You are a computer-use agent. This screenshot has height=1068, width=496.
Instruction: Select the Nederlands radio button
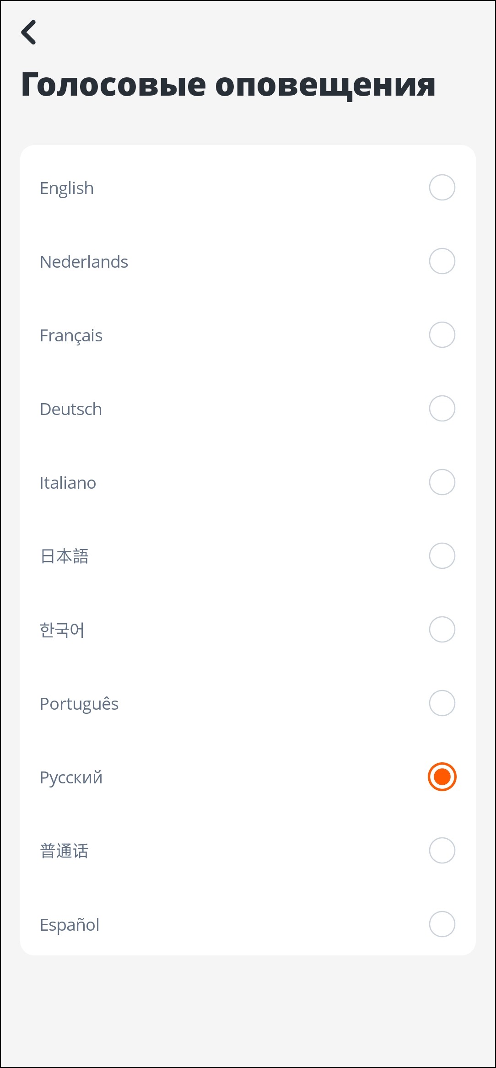click(442, 261)
